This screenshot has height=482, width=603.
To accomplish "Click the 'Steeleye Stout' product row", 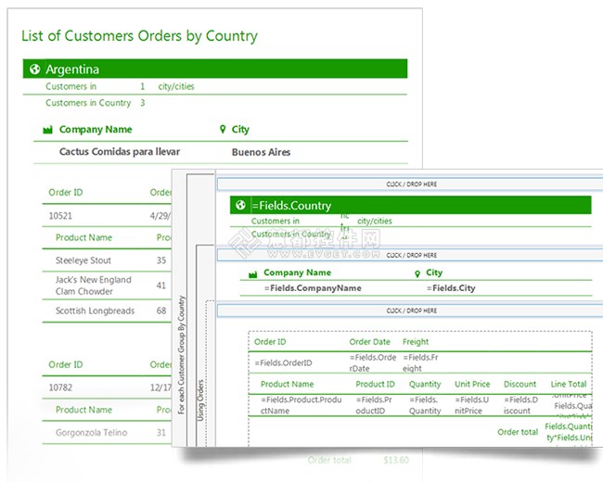I will [x=83, y=260].
